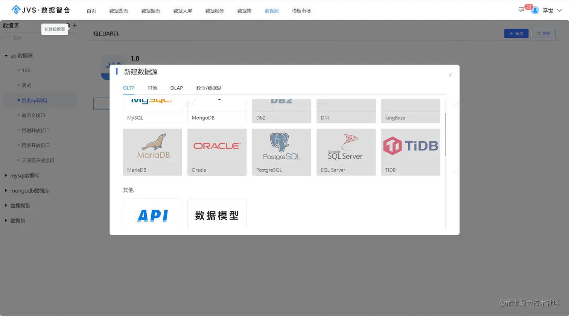Open 数据图表 in top navigation

[119, 11]
